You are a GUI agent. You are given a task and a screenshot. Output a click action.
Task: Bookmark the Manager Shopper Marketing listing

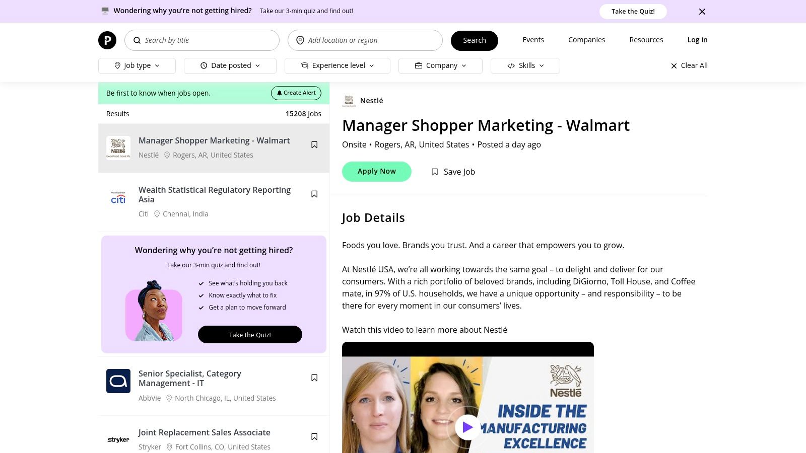(x=314, y=145)
